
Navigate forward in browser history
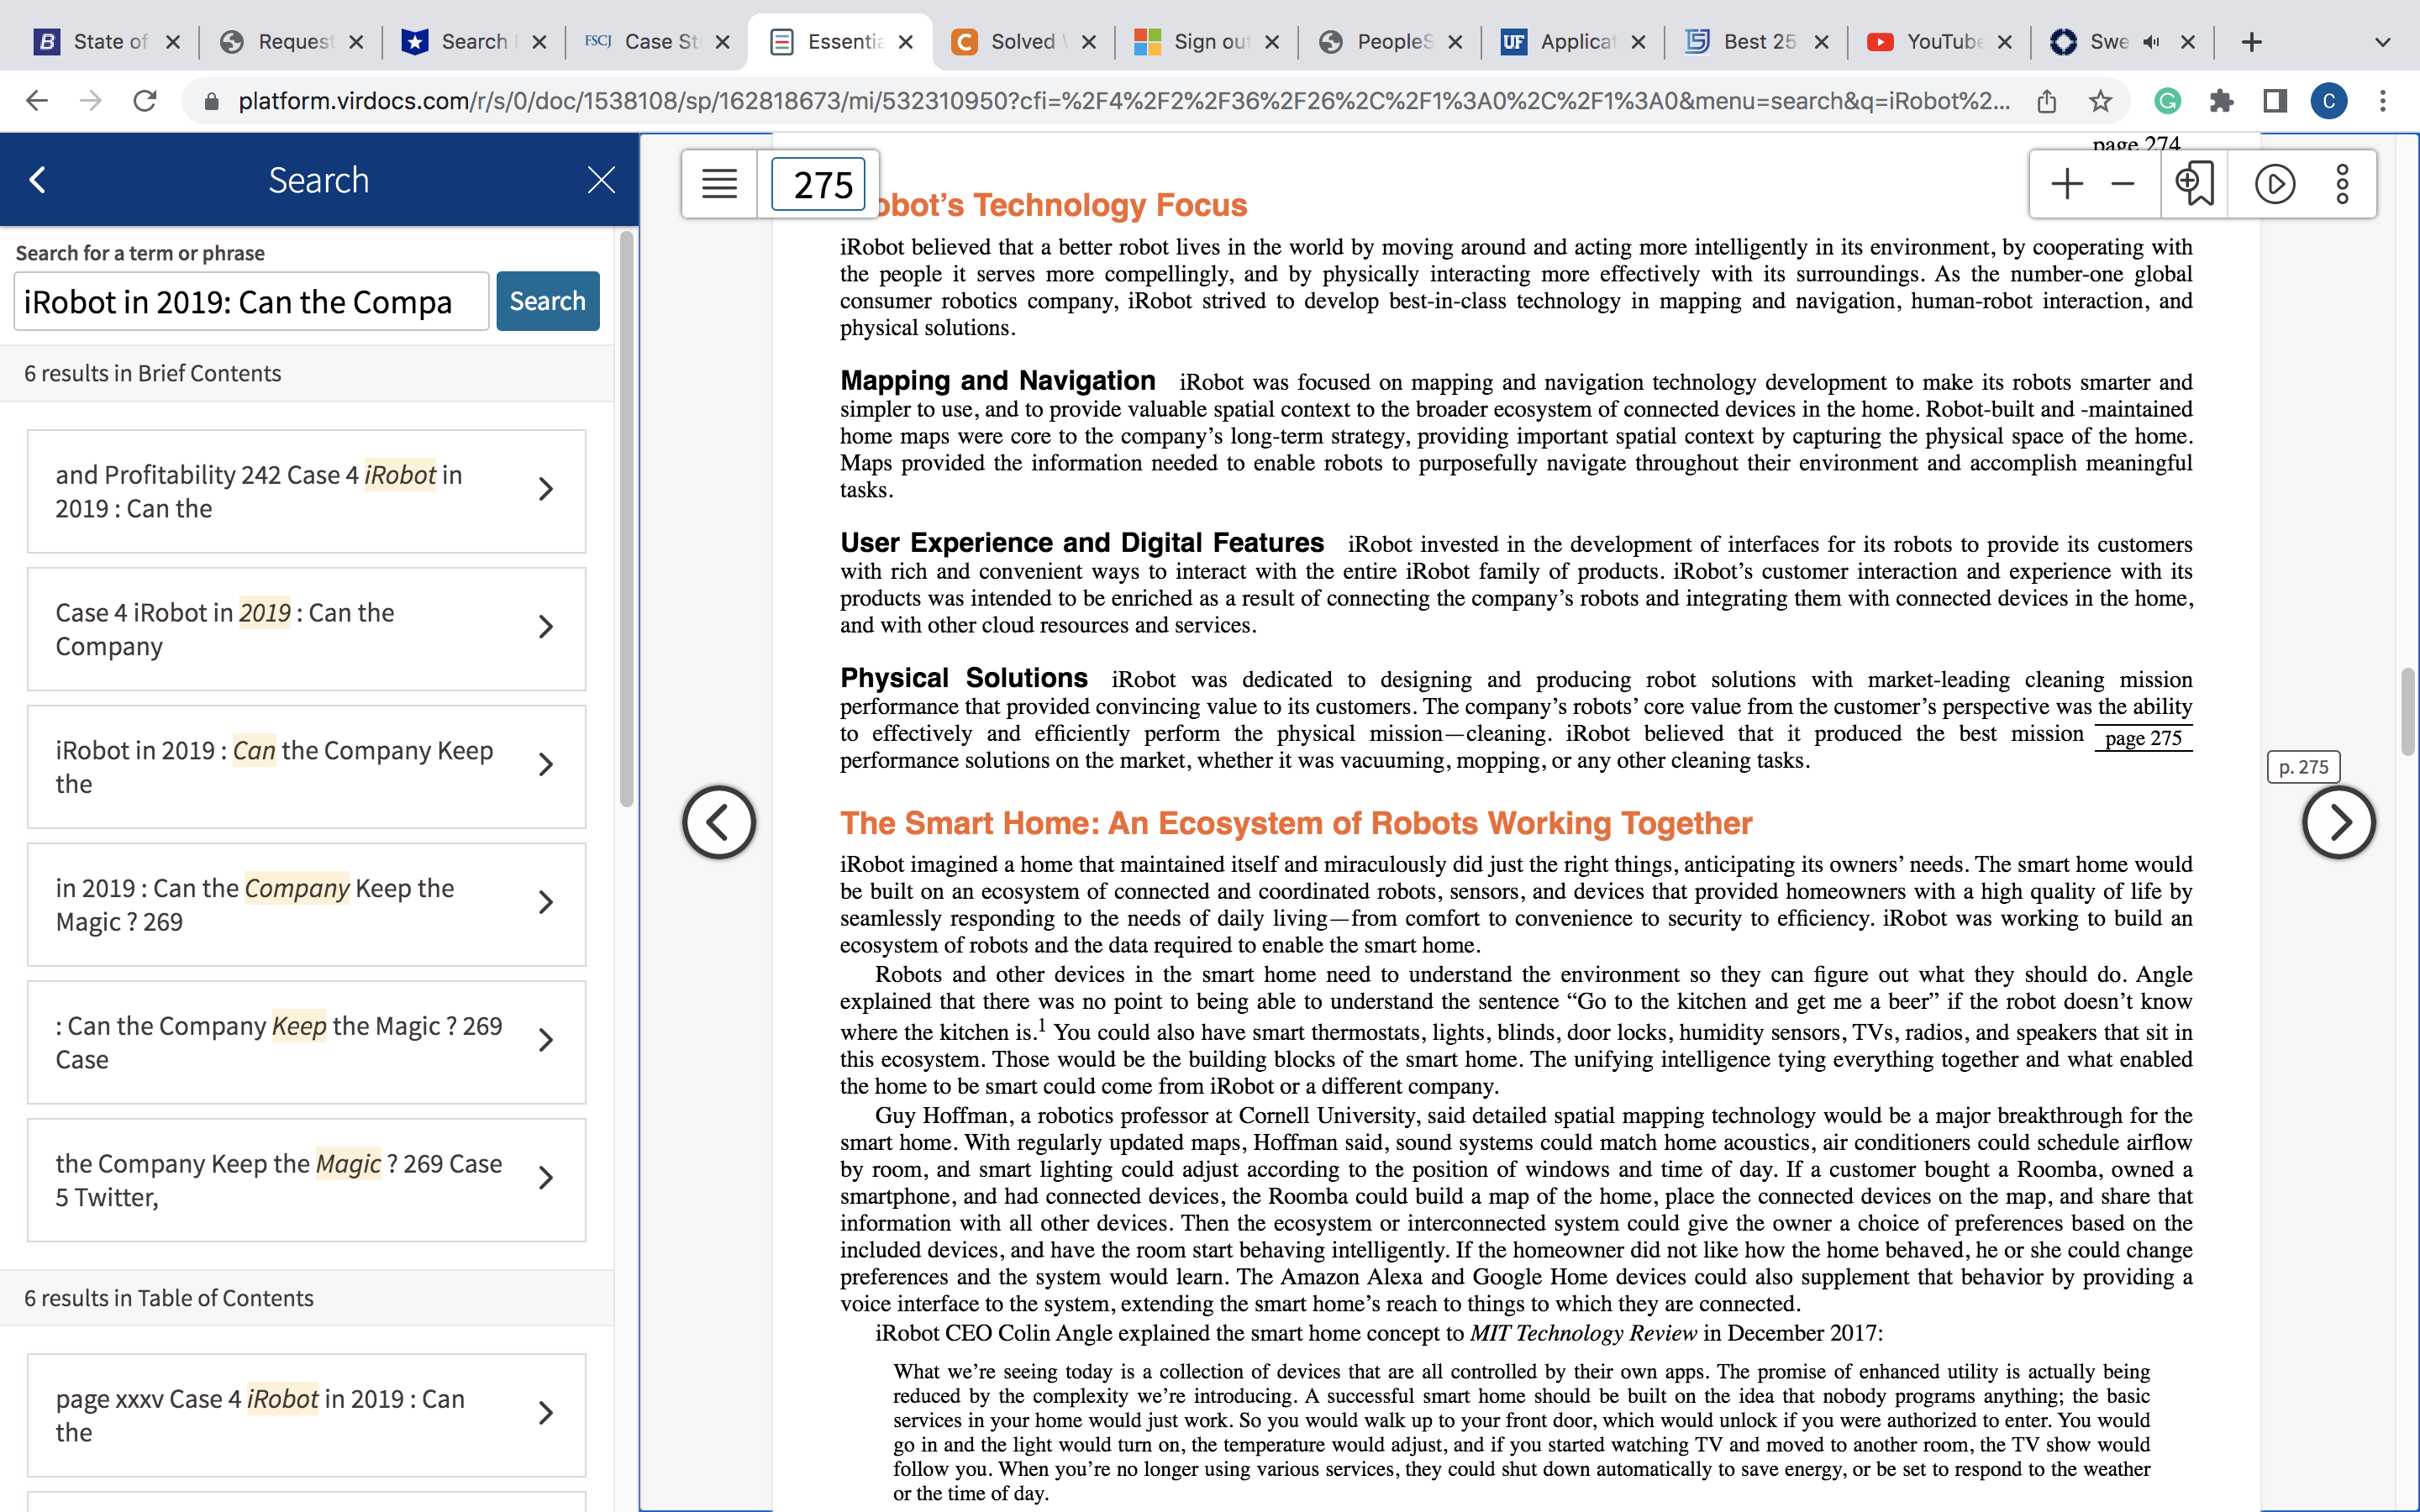point(91,101)
